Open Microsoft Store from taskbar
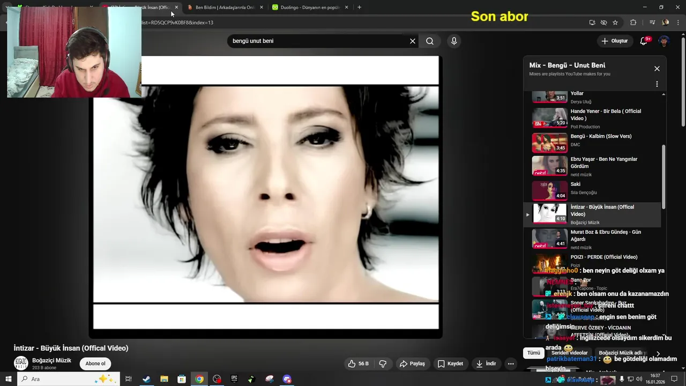 [x=182, y=379]
